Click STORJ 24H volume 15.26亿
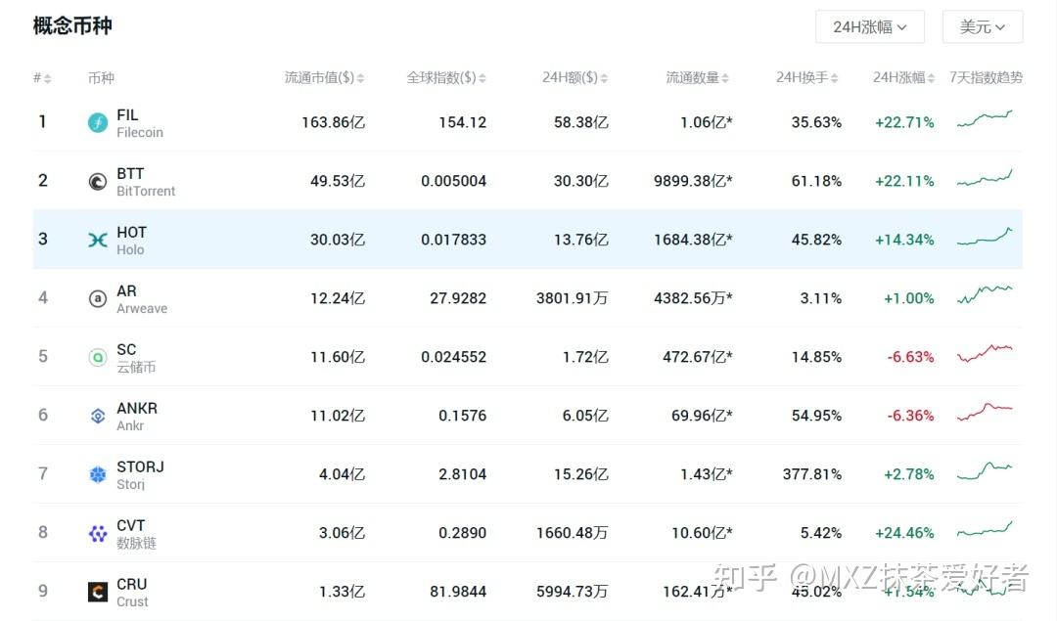Viewport: 1057px width, 621px height. [x=581, y=474]
